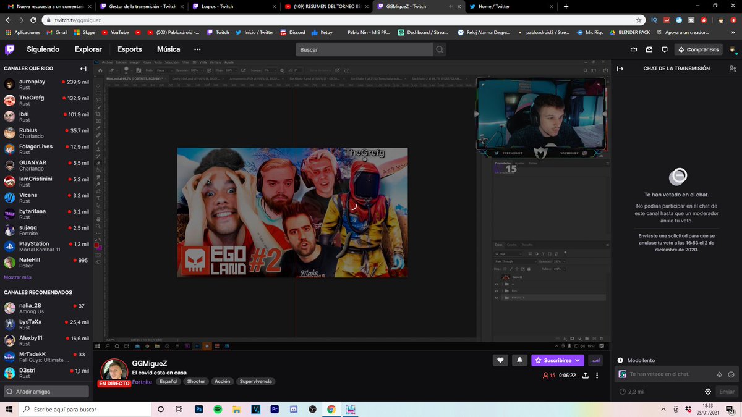Screen dimensions: 742x417
Task: Open the three-dot More menu in Twitch nav
Action: coord(197,49)
